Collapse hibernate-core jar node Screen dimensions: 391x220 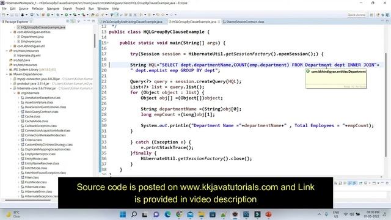(11, 88)
